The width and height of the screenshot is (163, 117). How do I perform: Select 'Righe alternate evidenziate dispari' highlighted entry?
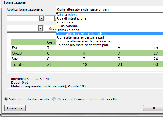(x=109, y=34)
